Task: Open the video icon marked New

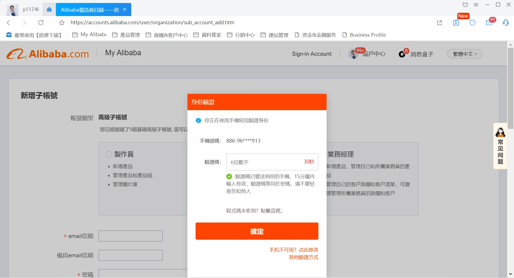Action: [x=456, y=23]
